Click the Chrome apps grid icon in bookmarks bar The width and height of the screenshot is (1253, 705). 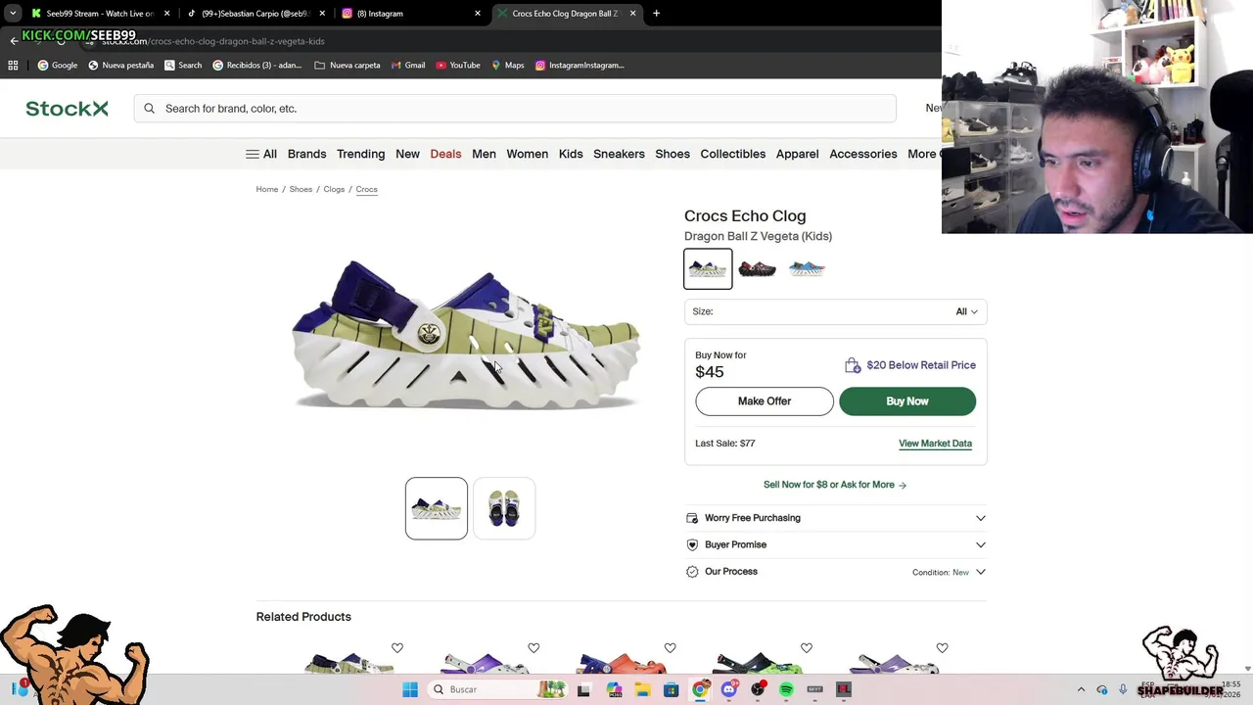click(13, 65)
